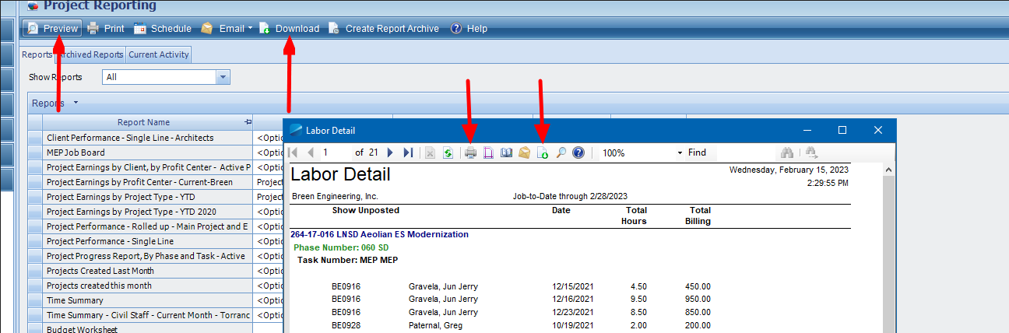Click the export document icon in Labor Detail
Image resolution: width=1009 pixels, height=333 pixels.
point(543,152)
